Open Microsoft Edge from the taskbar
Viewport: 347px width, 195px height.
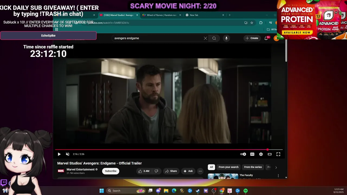pyautogui.click(x=174, y=191)
